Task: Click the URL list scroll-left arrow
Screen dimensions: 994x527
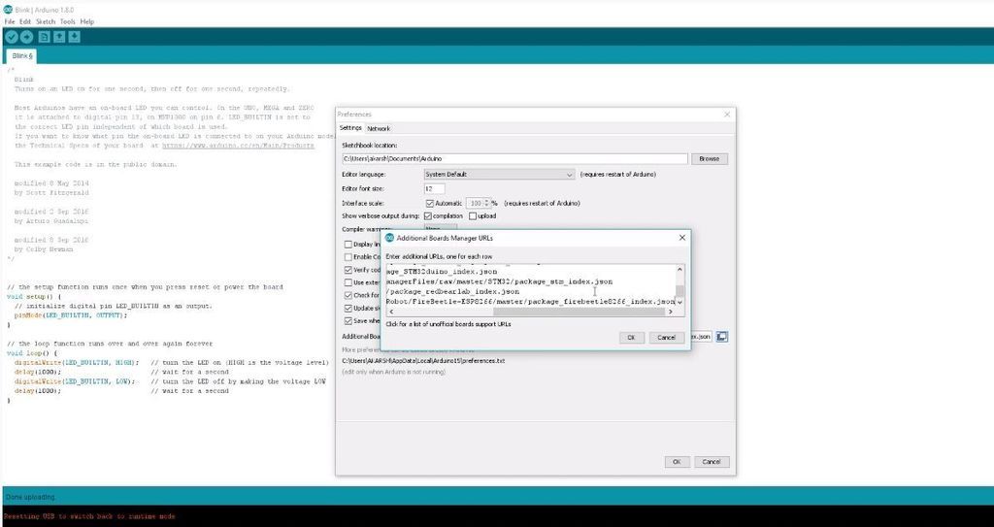Action: coord(391,312)
